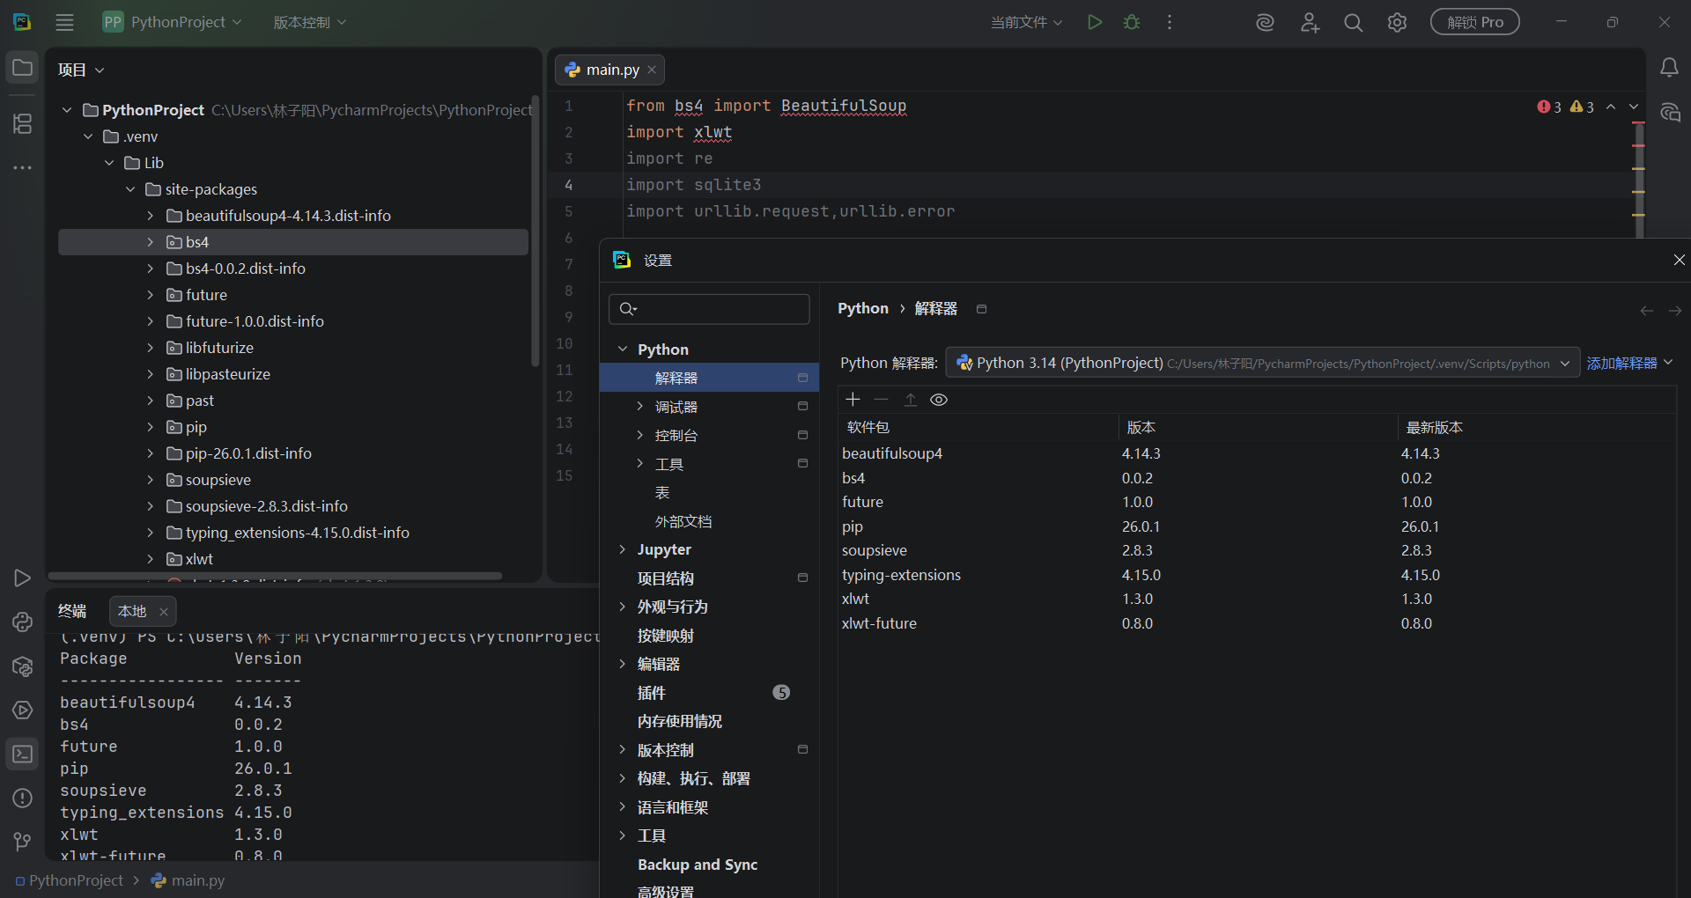Click main.py breadcrumb in status bar

[188, 880]
